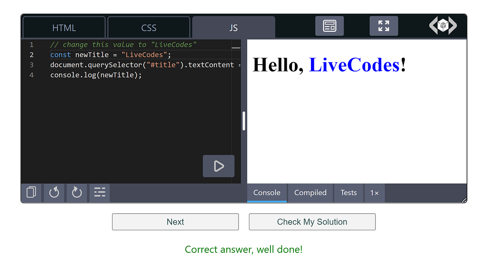
Task: Open the Tests panel
Action: (349, 193)
